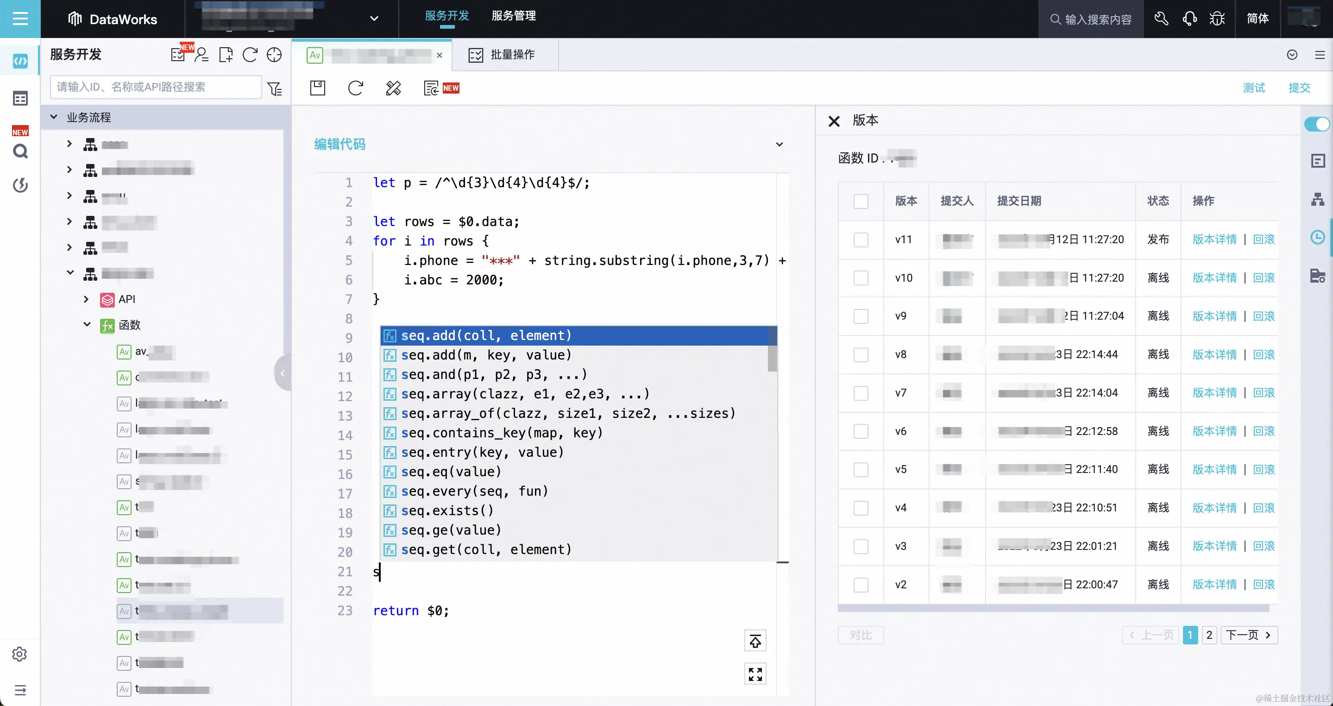Open the refresh-flame sidebar icon

(20, 185)
